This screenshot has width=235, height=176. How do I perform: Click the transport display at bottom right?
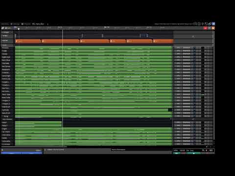click(193, 151)
